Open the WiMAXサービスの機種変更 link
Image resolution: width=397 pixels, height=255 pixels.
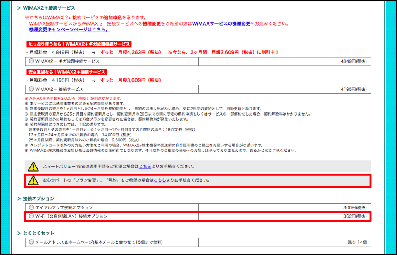221,23
